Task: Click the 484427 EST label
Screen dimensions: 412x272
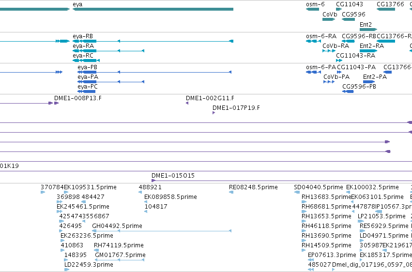Action: [93, 197]
